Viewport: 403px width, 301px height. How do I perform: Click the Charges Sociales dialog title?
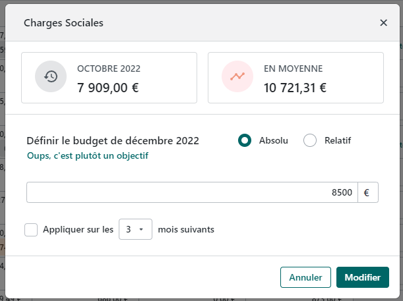63,23
